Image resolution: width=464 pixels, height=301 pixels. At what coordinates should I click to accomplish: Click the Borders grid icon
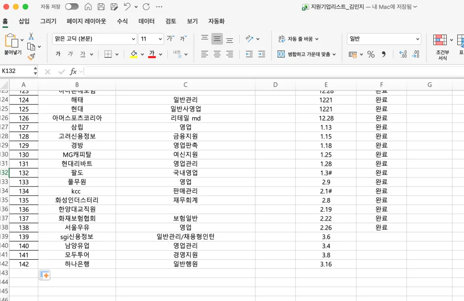click(108, 54)
